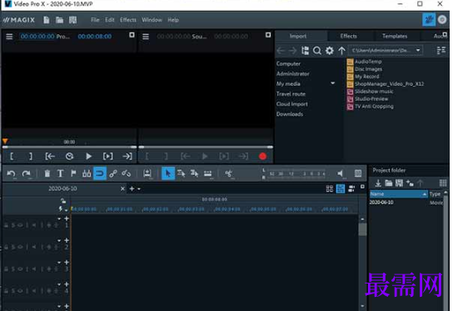Click the program monitor position slider
This screenshot has width=458, height=311.
point(69,147)
